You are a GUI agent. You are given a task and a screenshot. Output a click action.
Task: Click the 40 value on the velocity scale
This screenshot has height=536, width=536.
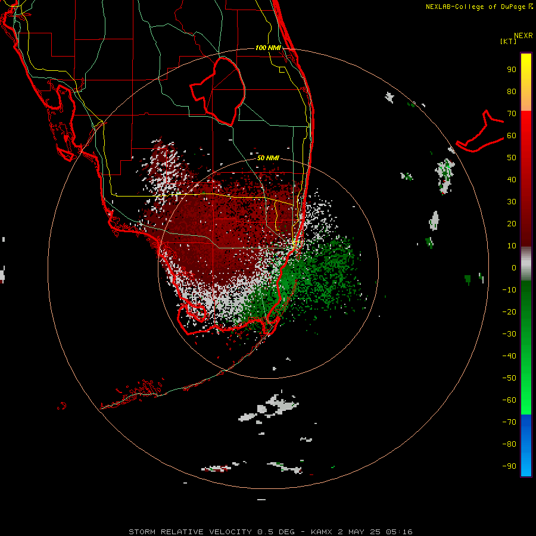coord(512,180)
